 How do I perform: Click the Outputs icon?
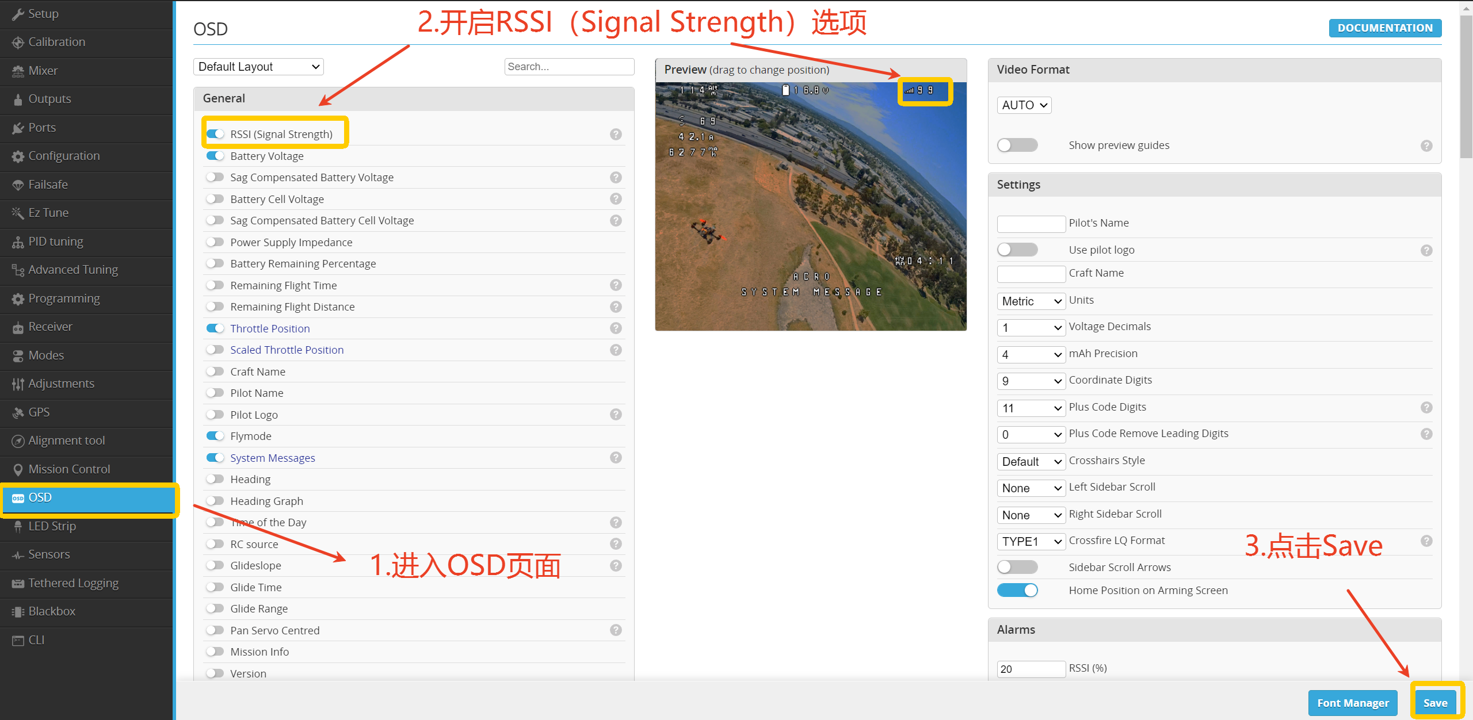(18, 99)
